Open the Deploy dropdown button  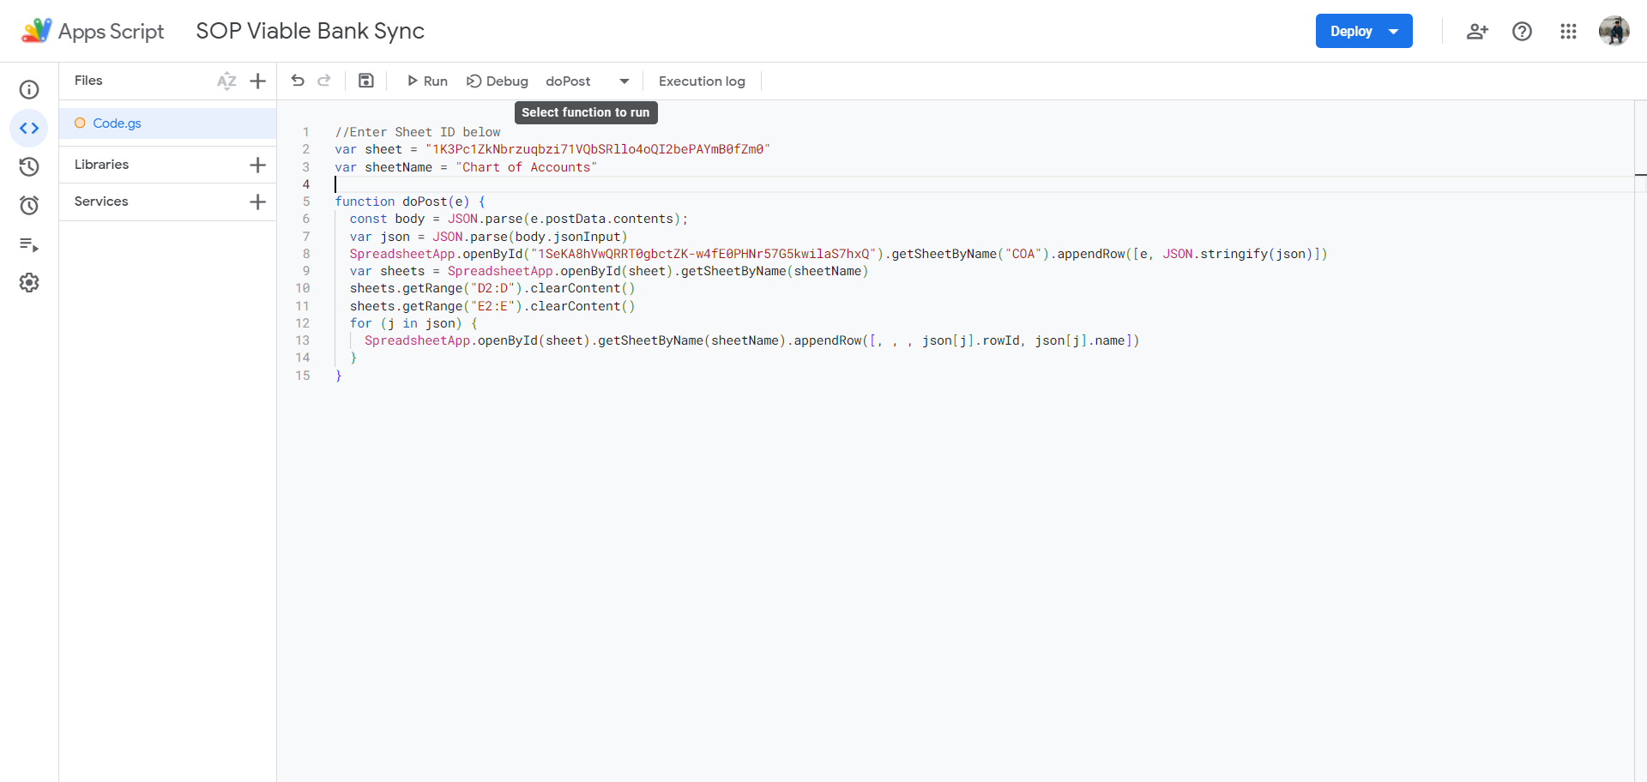click(x=1364, y=31)
